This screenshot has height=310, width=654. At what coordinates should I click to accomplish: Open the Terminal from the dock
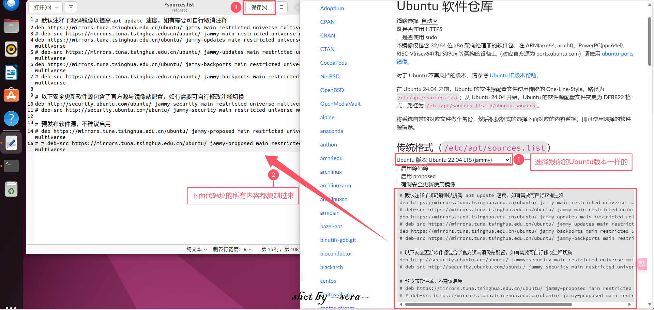[x=11, y=166]
